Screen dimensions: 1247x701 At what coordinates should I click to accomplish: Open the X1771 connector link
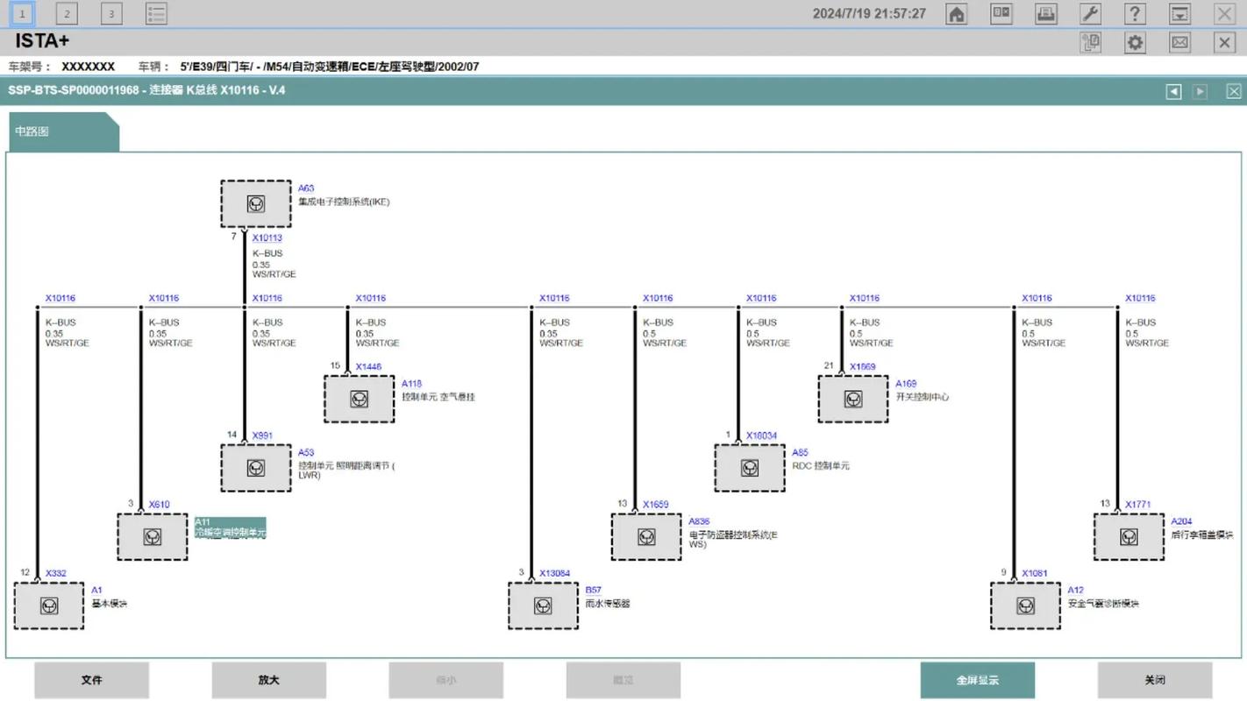pos(1138,505)
